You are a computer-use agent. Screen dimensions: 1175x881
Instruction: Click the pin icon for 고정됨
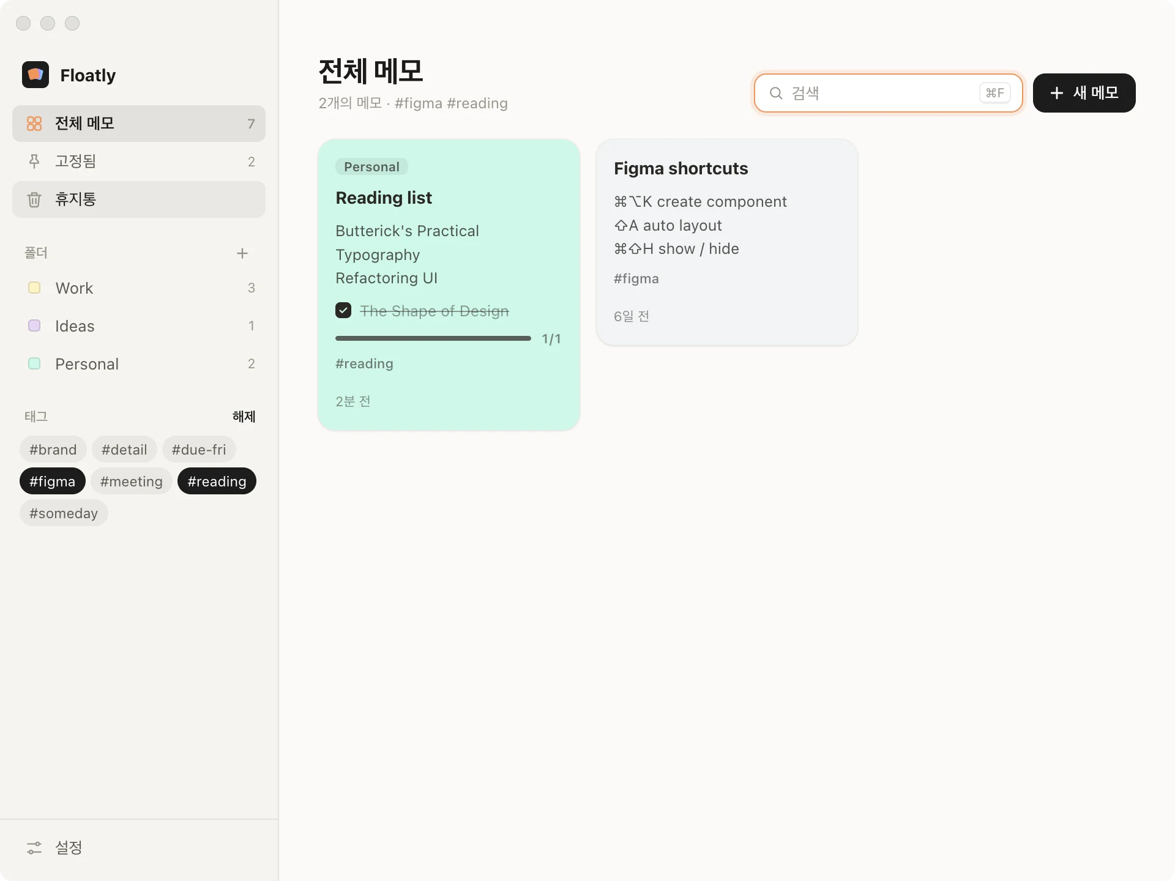(x=34, y=162)
